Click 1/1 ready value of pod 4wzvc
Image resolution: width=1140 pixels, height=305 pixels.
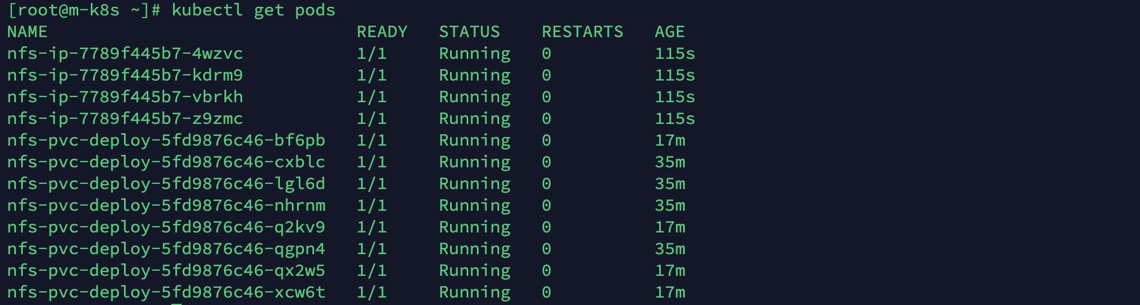point(372,54)
